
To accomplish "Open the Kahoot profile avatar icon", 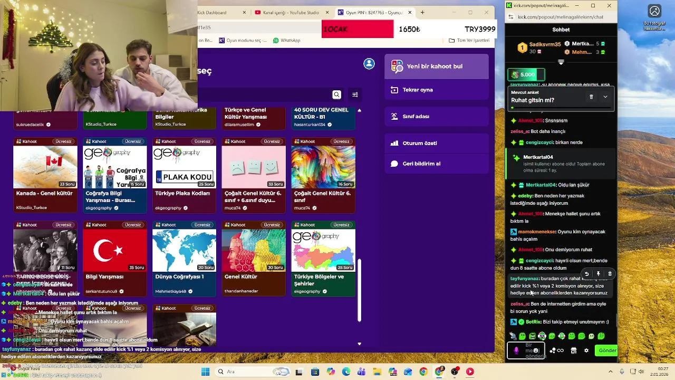I will click(369, 64).
